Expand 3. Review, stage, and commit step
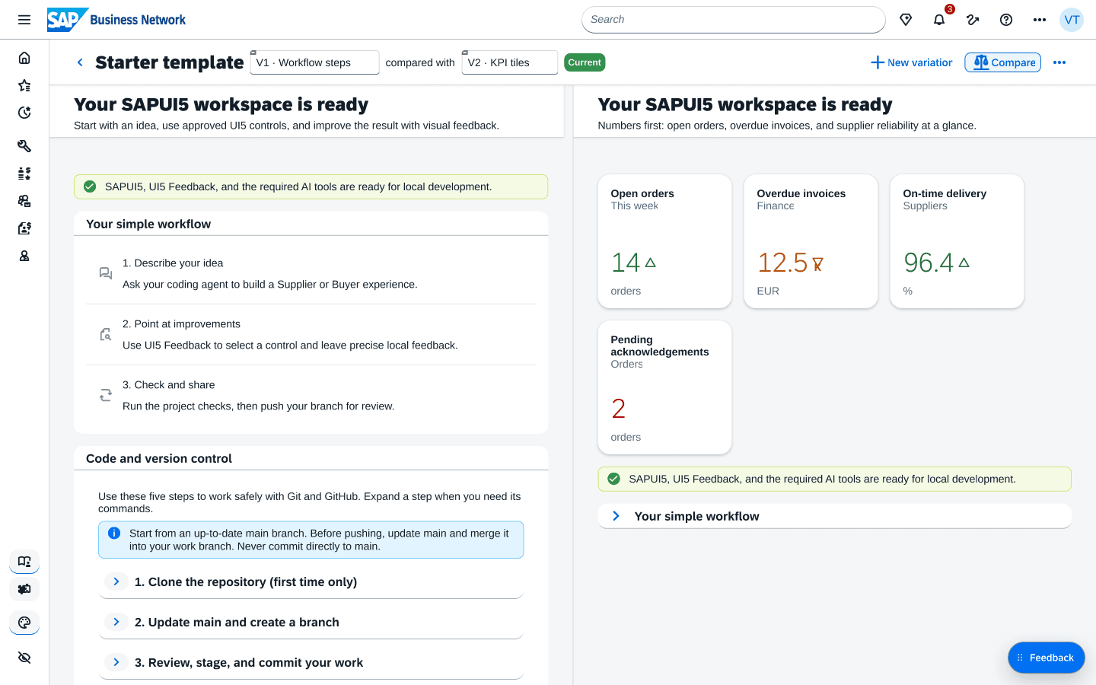Viewport: 1096px width, 685px height. (x=311, y=662)
